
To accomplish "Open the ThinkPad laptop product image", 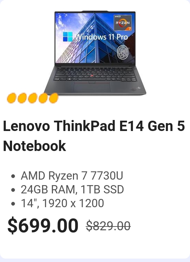I will pos(95,53).
